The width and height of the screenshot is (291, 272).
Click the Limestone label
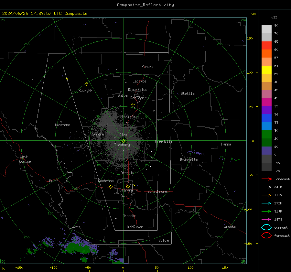61,125
